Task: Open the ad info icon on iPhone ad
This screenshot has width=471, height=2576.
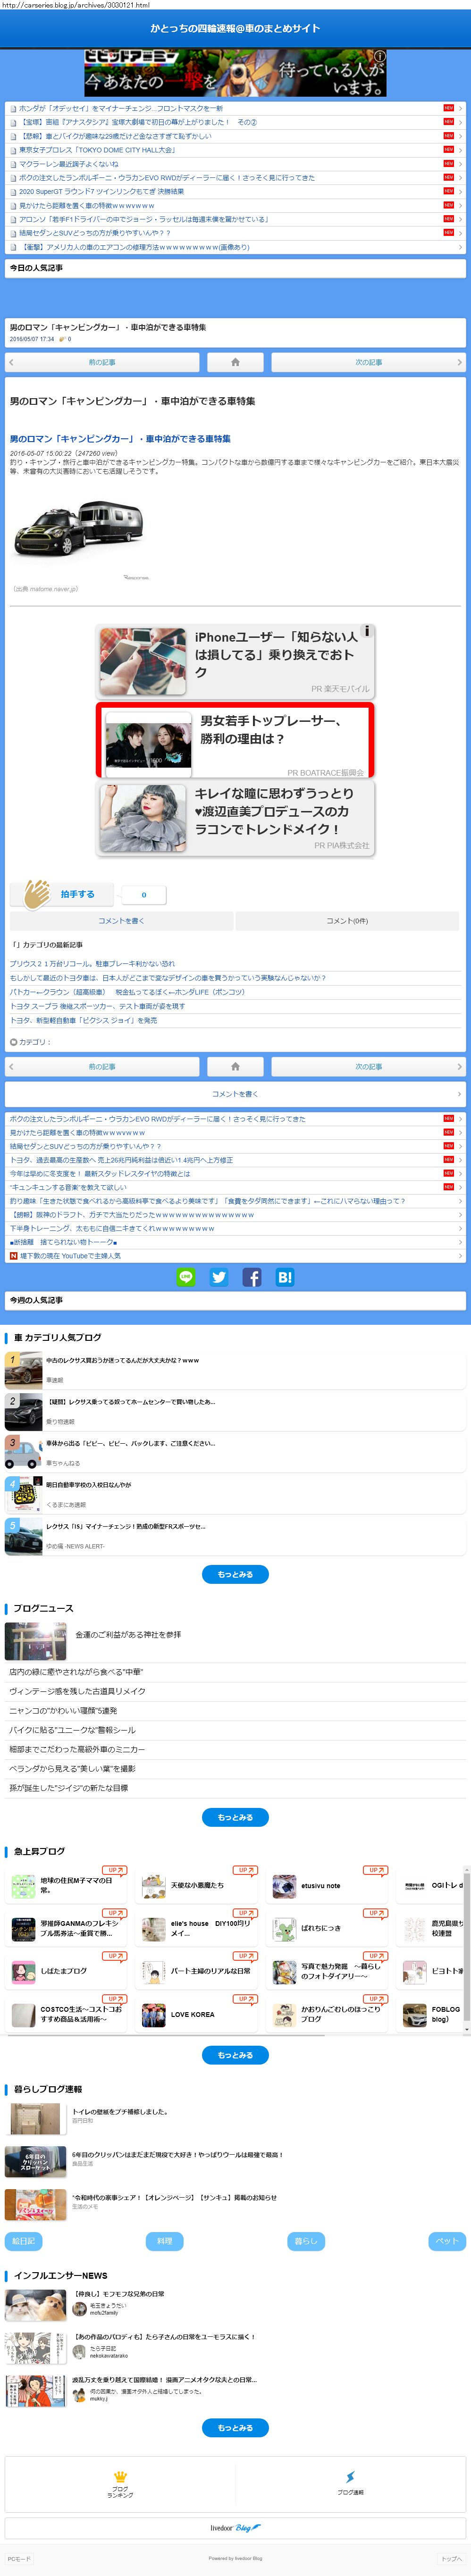Action: (367, 631)
